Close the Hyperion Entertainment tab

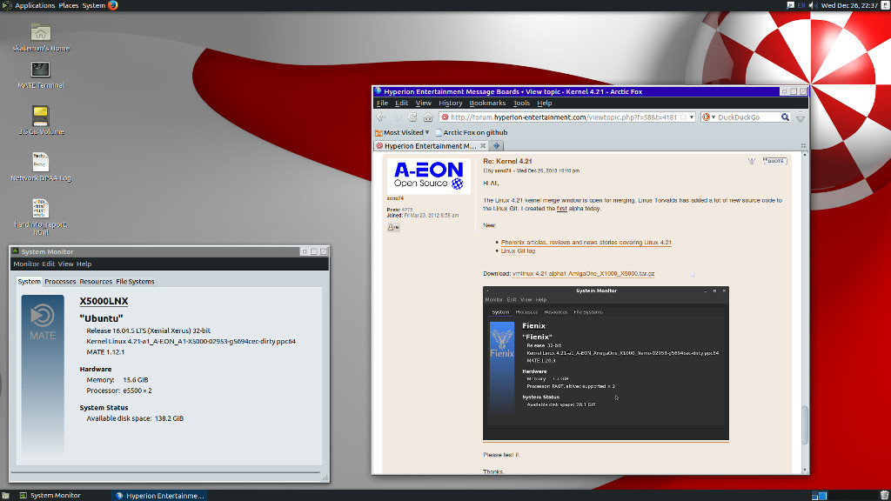tap(483, 146)
